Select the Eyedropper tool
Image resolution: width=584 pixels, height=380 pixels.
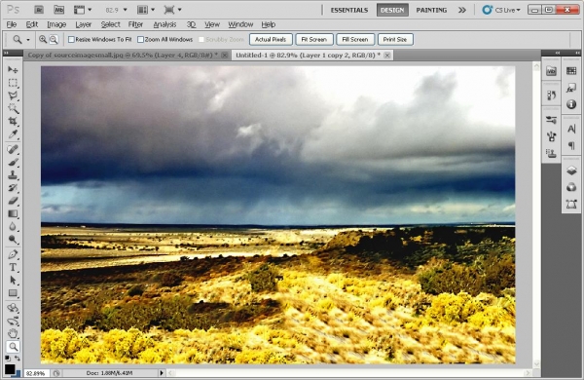click(x=13, y=134)
